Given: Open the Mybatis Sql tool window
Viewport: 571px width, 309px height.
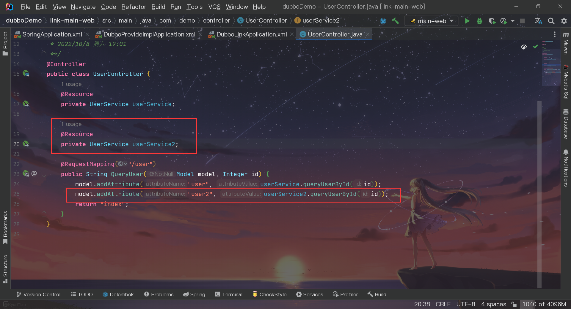Looking at the screenshot, I should coord(566,82).
